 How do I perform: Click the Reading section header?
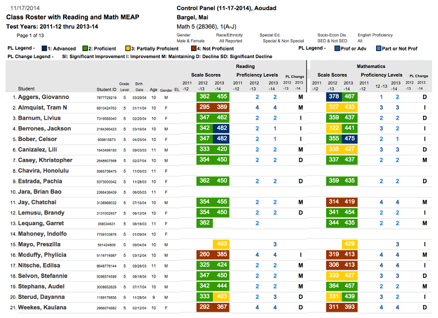pyautogui.click(x=245, y=67)
